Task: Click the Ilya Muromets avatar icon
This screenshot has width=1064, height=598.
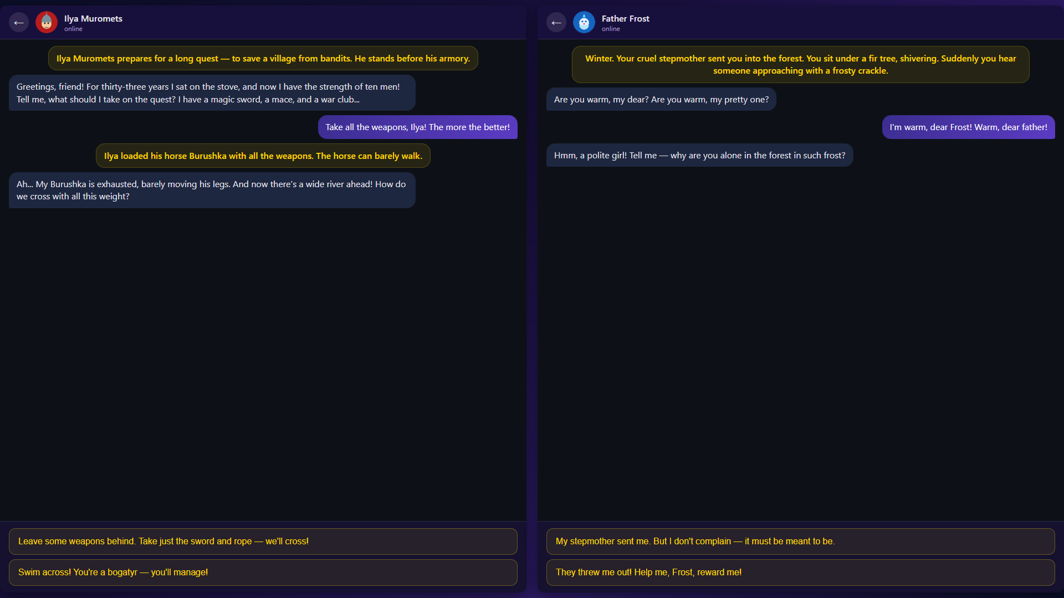Action: coord(47,22)
